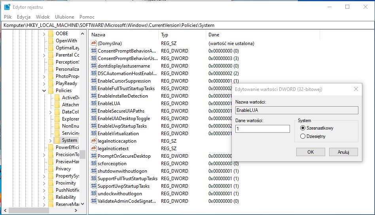Select the Szesnastkowy radio button
The width and height of the screenshot is (375, 215).
pyautogui.click(x=303, y=128)
